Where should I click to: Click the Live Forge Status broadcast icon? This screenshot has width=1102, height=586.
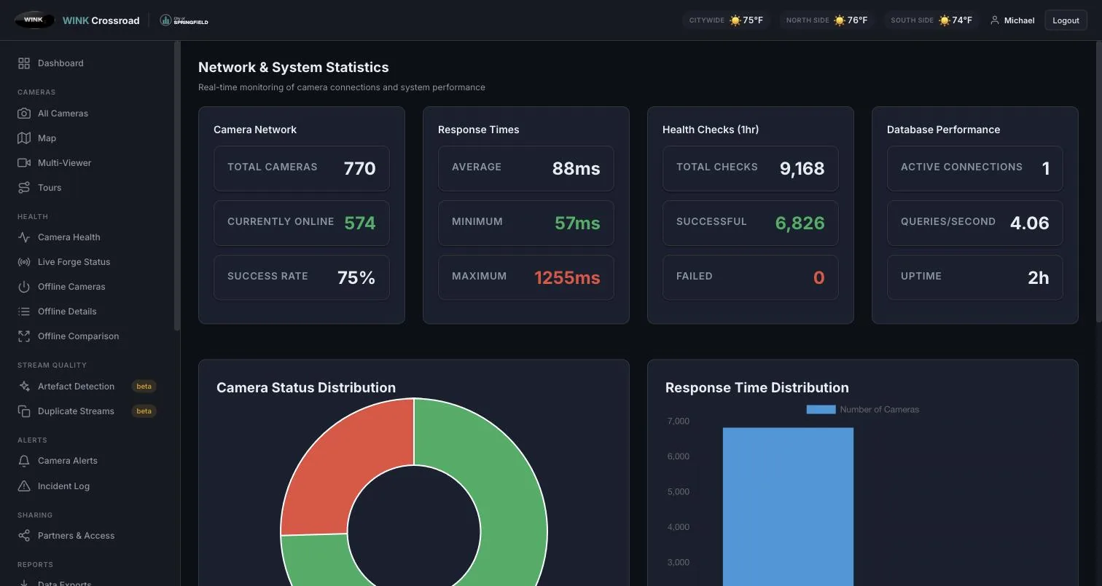click(24, 262)
